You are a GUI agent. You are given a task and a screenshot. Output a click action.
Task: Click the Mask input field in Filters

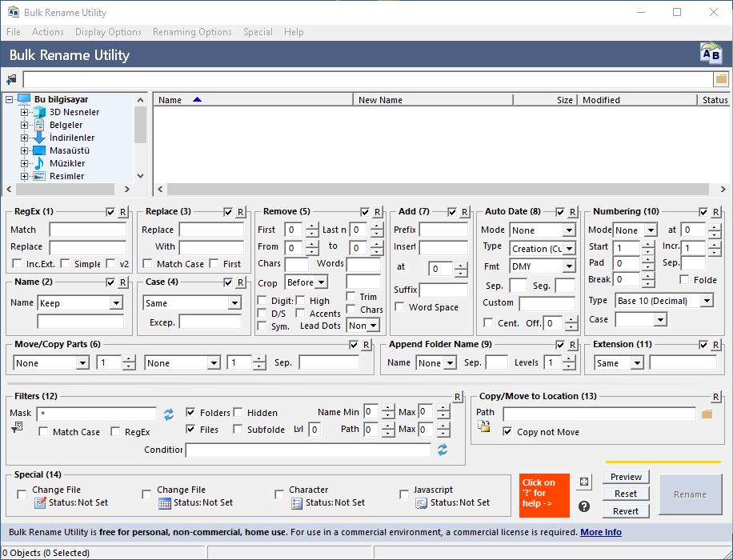coord(97,414)
